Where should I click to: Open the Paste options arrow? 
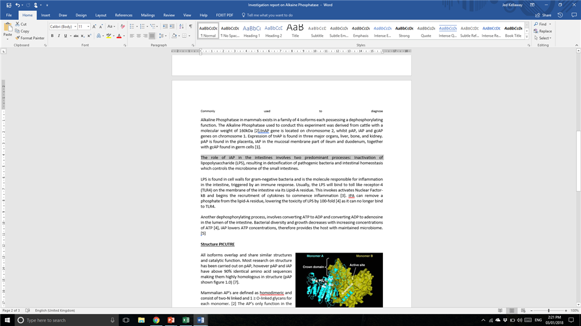7,39
